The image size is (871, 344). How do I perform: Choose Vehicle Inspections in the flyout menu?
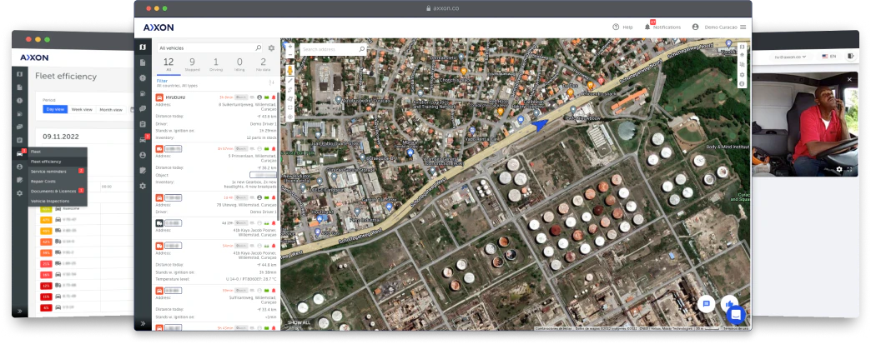[58, 201]
